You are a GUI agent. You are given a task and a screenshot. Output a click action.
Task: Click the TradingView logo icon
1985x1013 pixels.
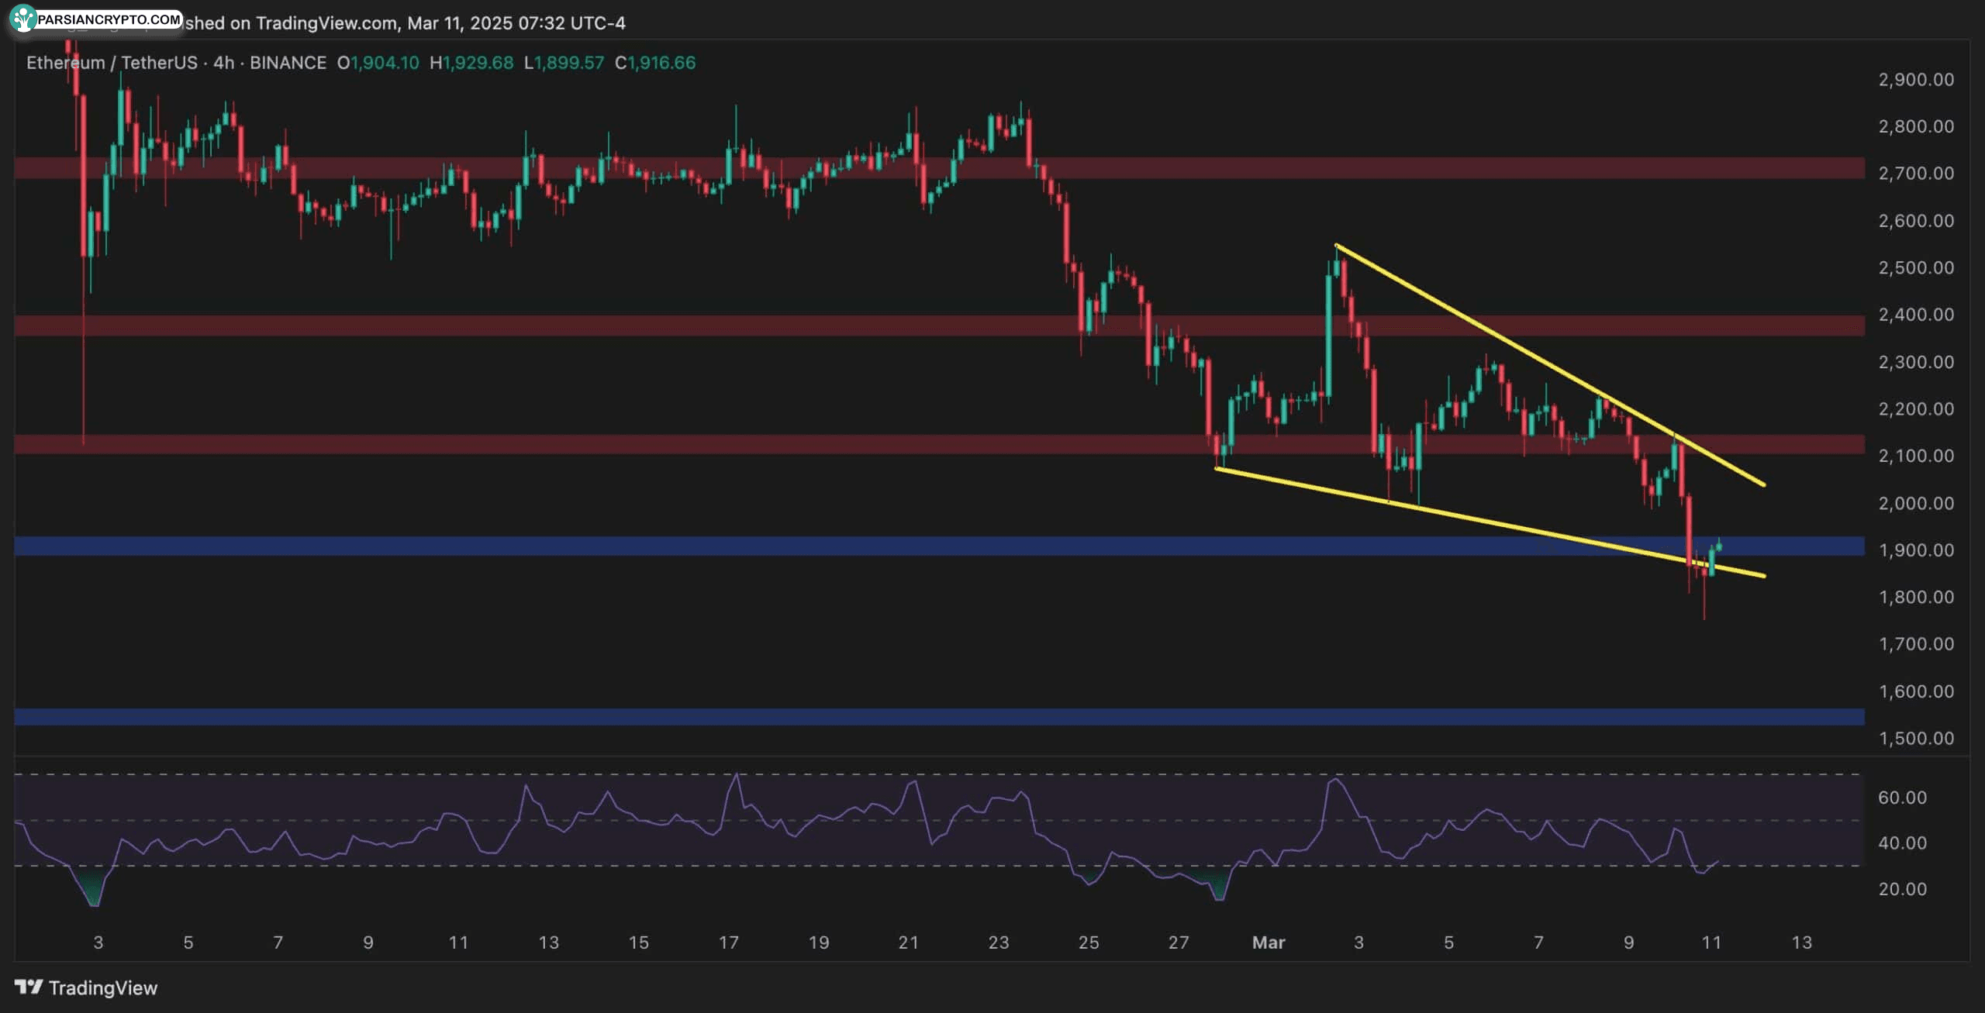(x=29, y=987)
